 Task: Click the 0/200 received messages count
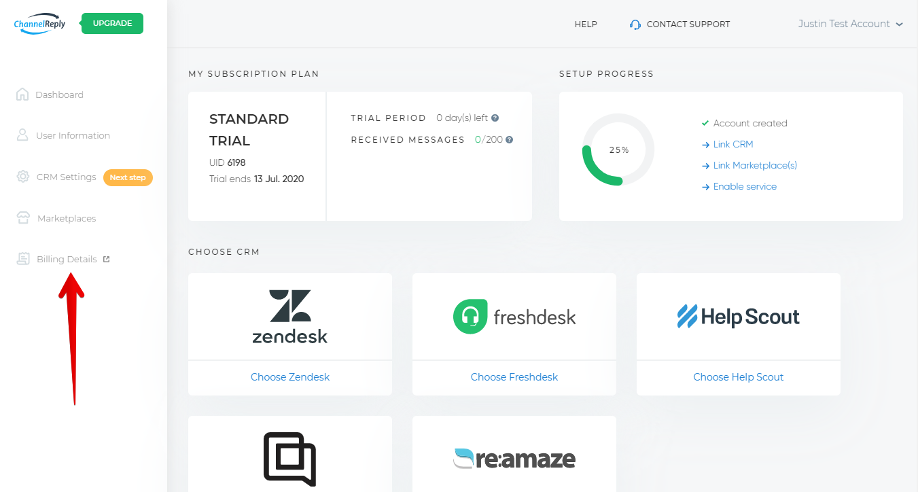point(489,139)
